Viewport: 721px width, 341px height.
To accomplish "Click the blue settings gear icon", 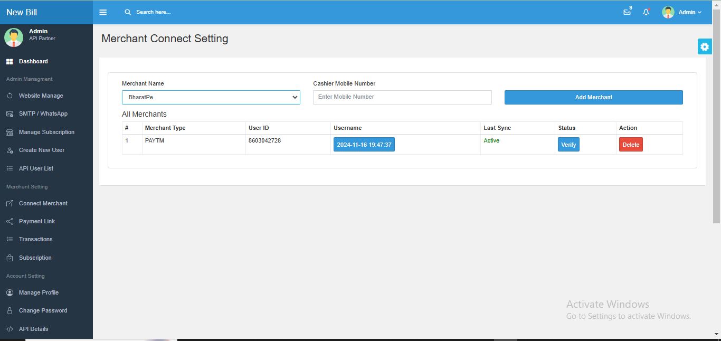I will coord(705,46).
